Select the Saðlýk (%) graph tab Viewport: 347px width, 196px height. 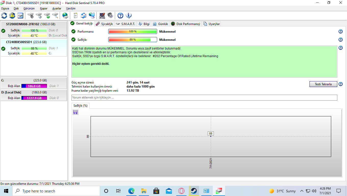coord(80,106)
